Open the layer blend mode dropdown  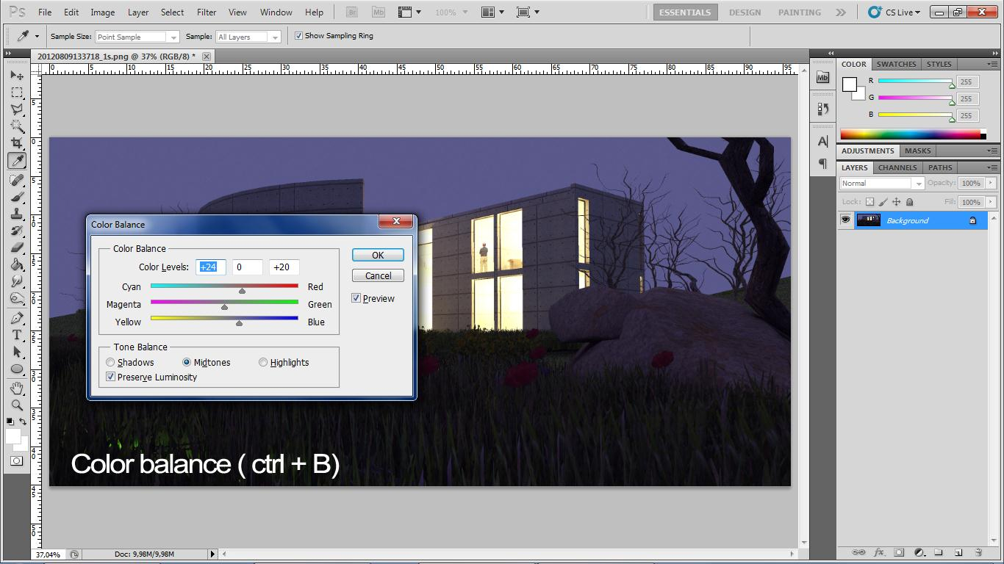point(881,184)
